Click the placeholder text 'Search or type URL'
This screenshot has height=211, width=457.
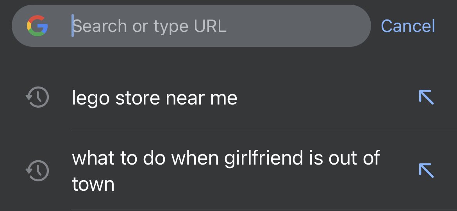[150, 26]
